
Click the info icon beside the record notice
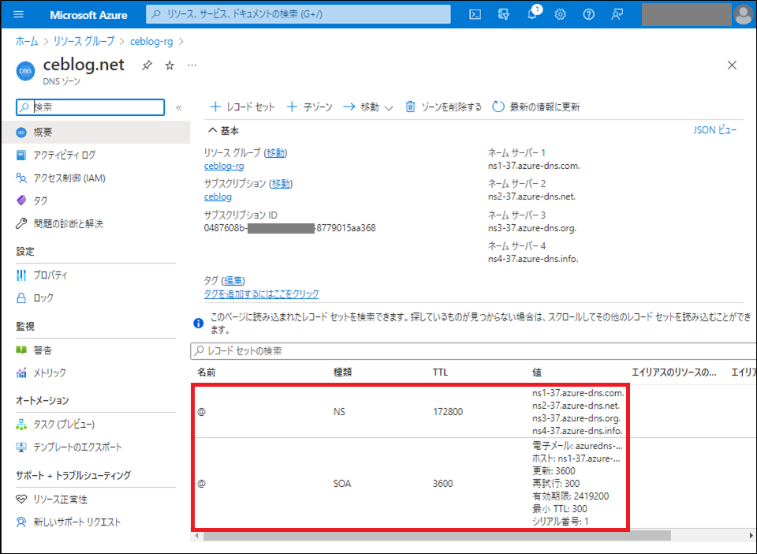tap(199, 323)
